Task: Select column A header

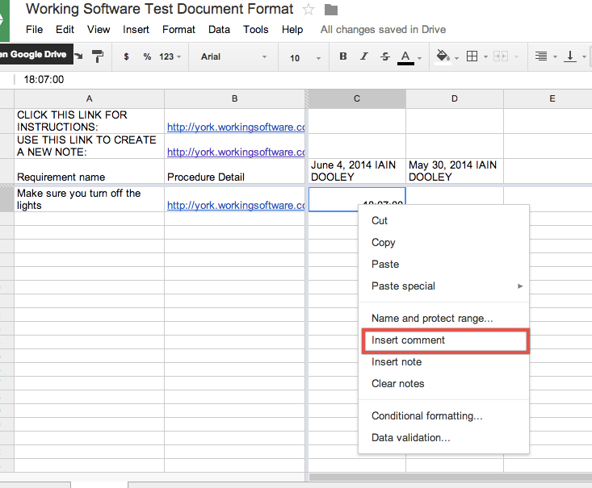Action: click(x=89, y=98)
